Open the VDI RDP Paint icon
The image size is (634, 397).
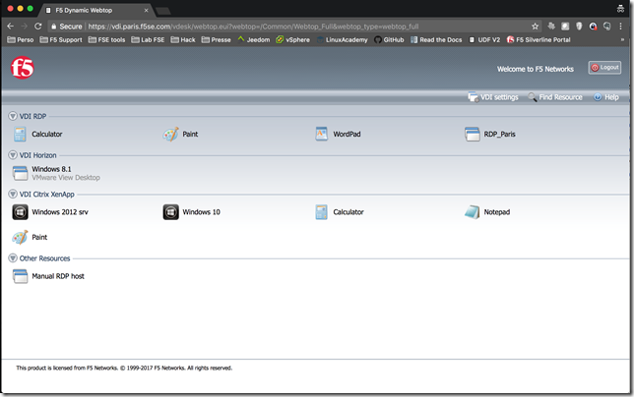click(170, 134)
